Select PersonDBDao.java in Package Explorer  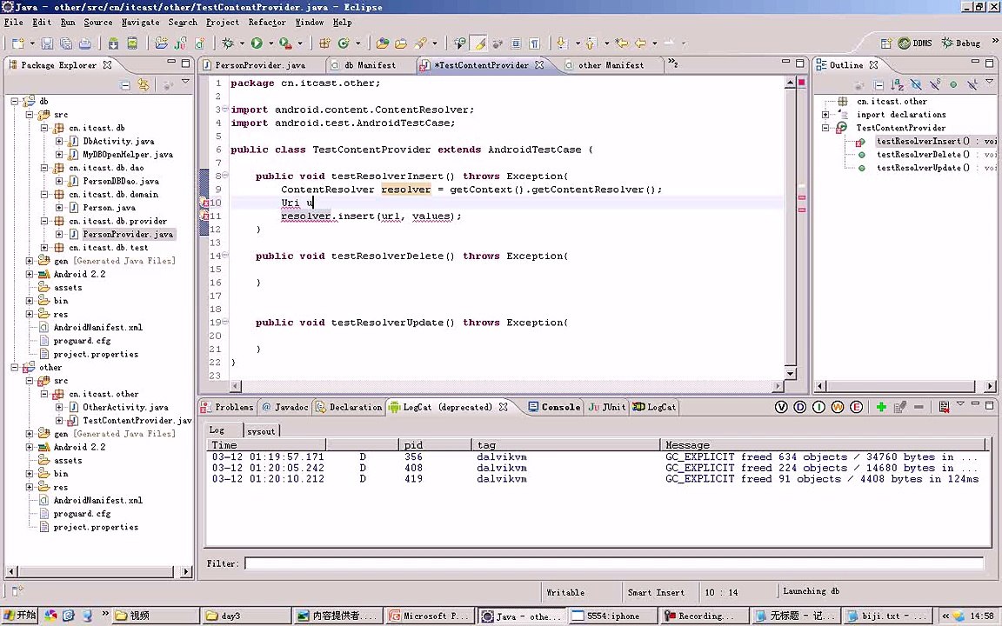click(x=121, y=181)
